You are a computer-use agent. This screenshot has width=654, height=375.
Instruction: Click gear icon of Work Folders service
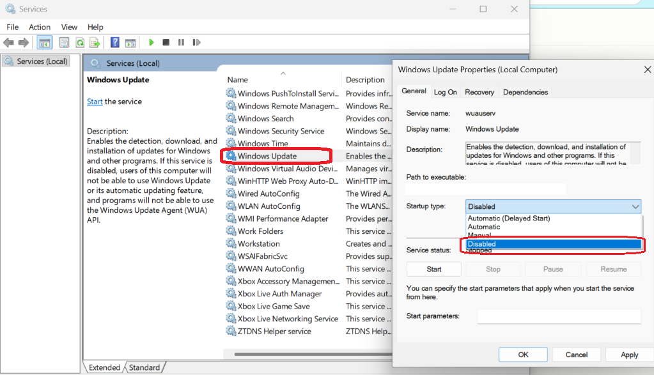231,231
